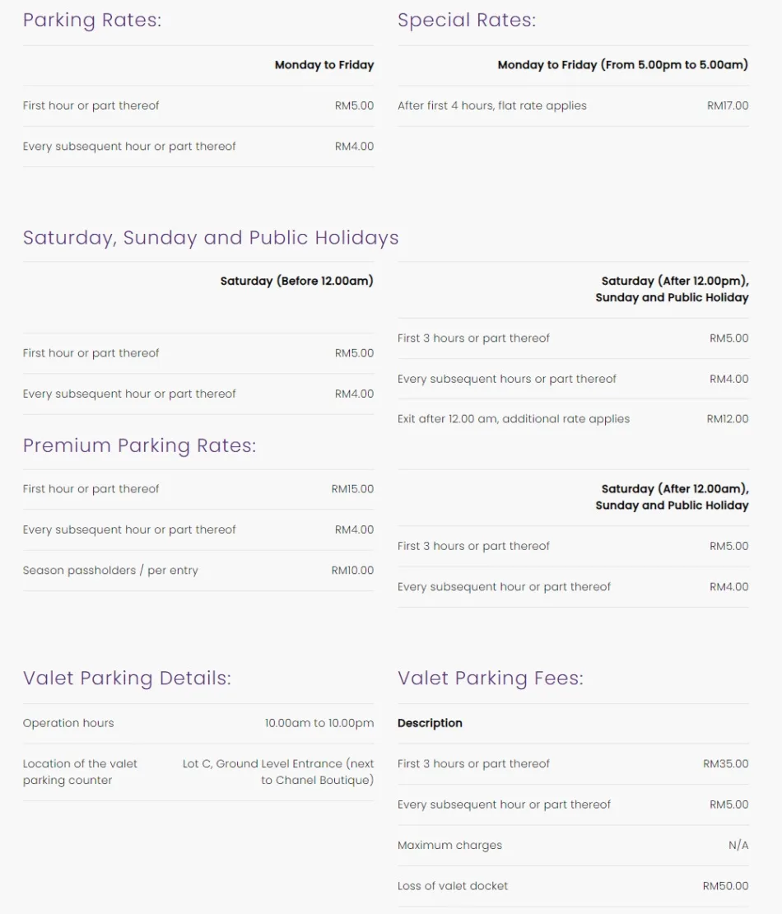
Task: Click the 'Description' column header
Action: click(x=430, y=723)
